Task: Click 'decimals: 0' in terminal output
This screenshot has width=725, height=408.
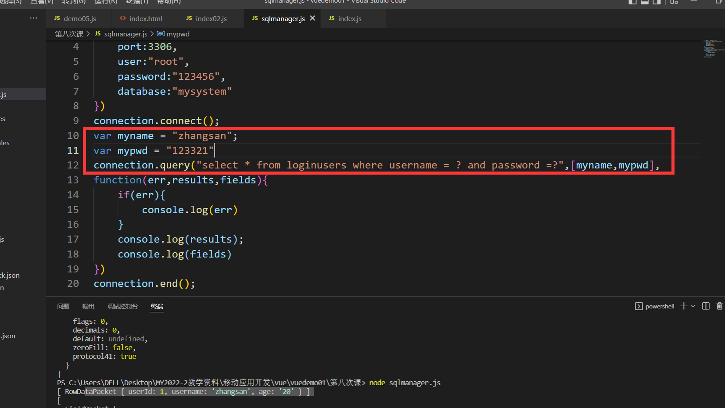Action: click(x=96, y=330)
